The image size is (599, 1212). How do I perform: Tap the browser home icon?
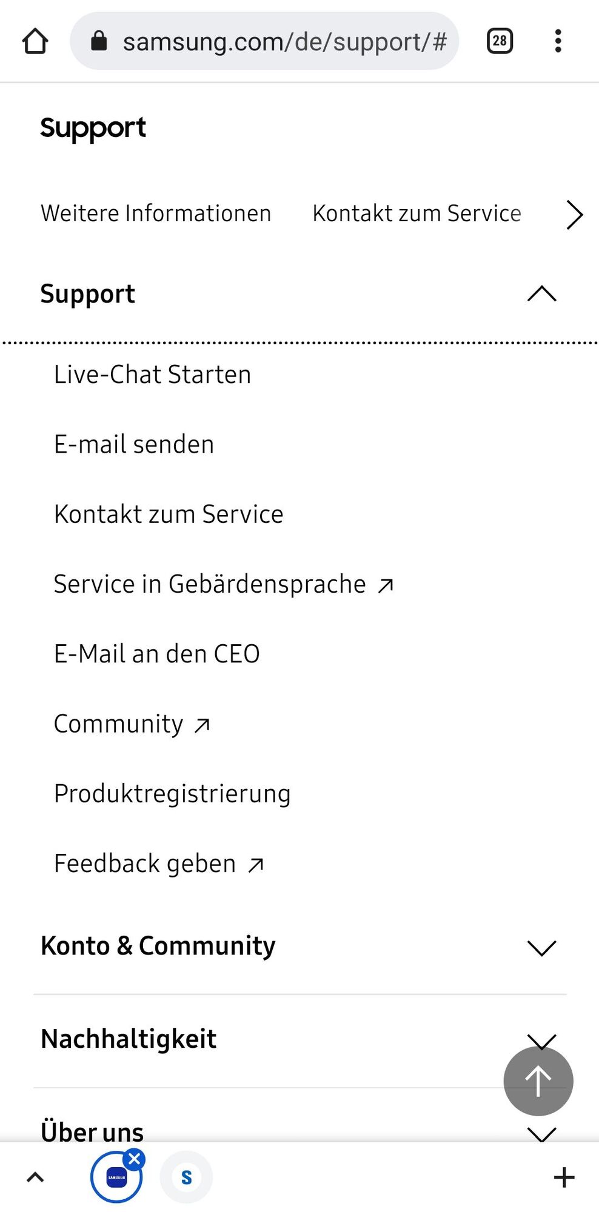35,42
